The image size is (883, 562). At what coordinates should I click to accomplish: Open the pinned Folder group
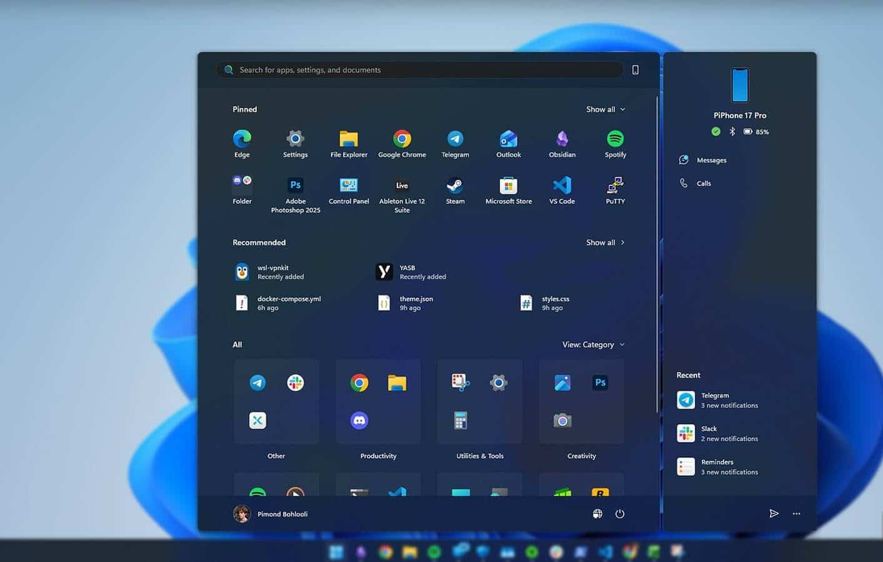click(242, 190)
